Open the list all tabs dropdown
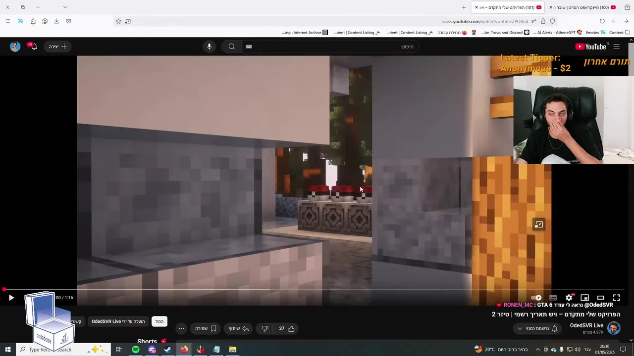634x356 pixels. tap(65, 7)
